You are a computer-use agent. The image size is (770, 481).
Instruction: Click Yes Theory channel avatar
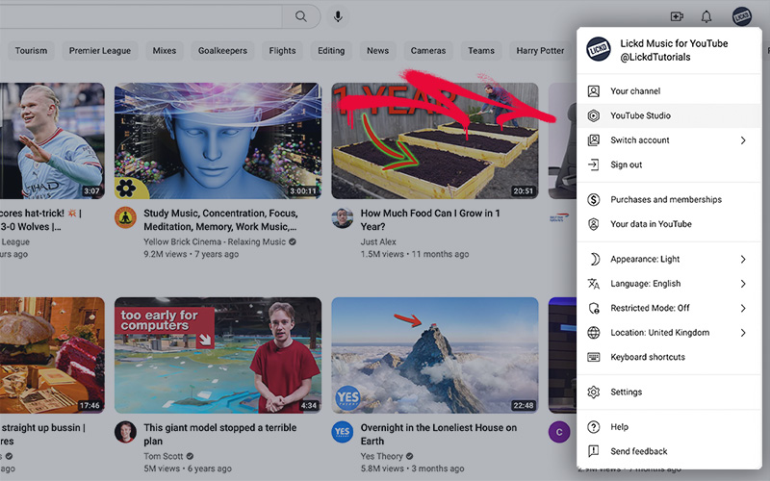(343, 432)
